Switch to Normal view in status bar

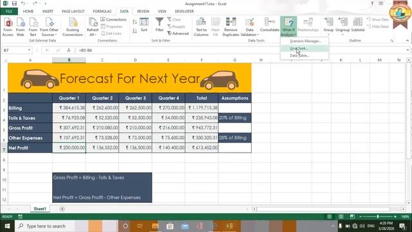coord(329,217)
